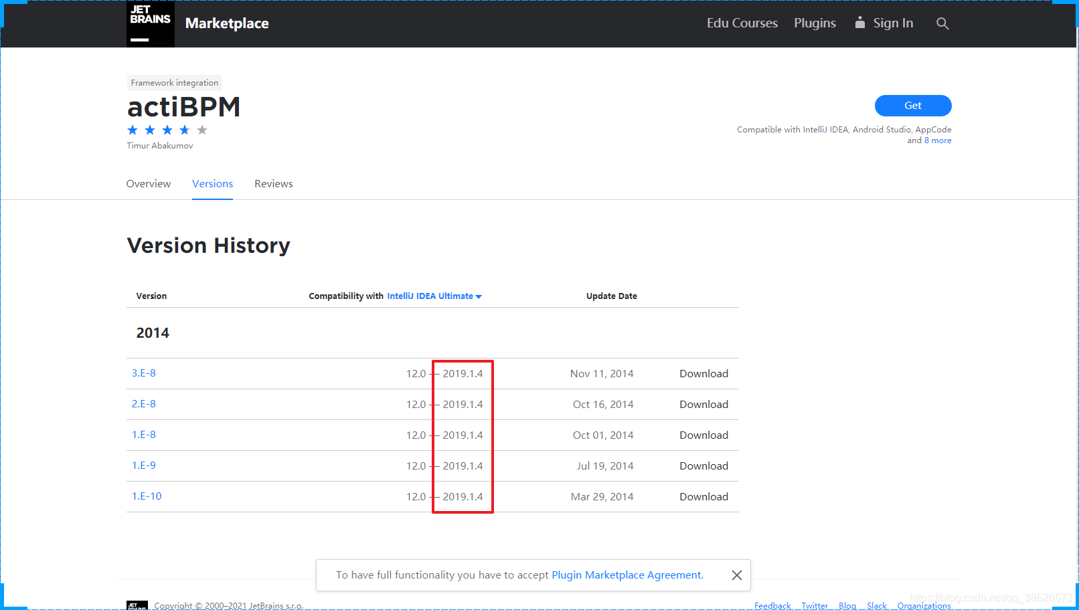The width and height of the screenshot is (1079, 610).
Task: Click the 'Version' column header
Action: click(x=151, y=296)
